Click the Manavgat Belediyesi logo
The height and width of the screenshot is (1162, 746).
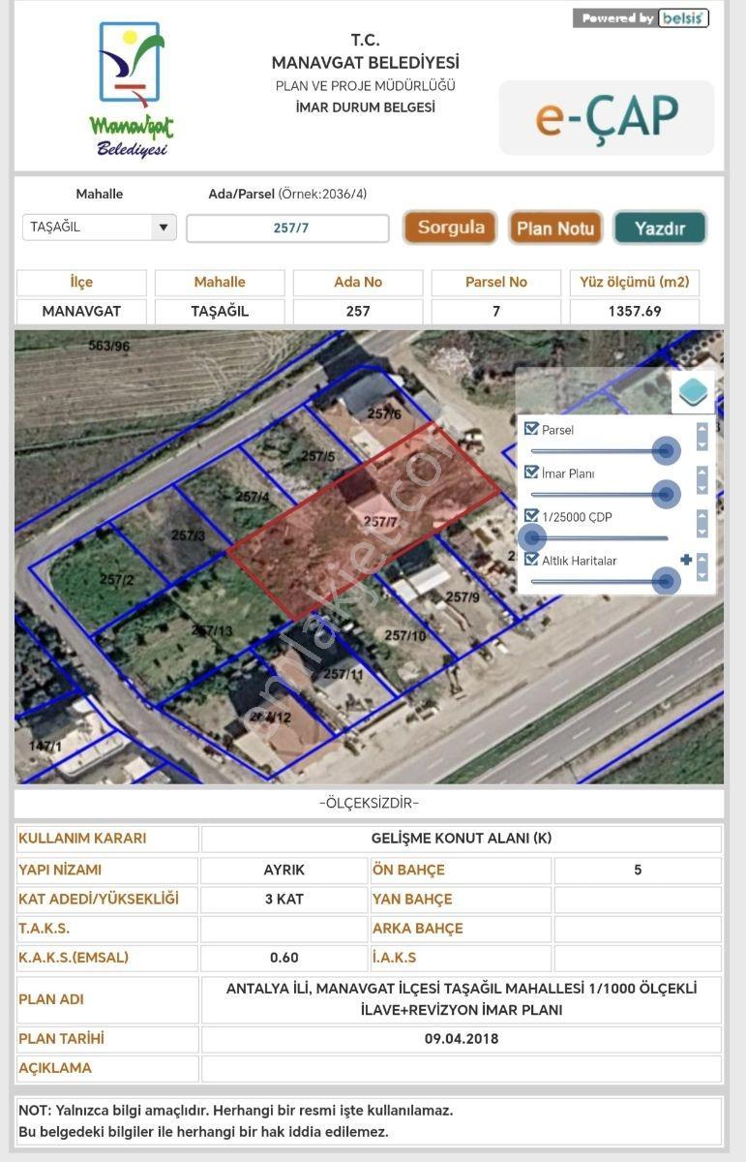click(131, 90)
